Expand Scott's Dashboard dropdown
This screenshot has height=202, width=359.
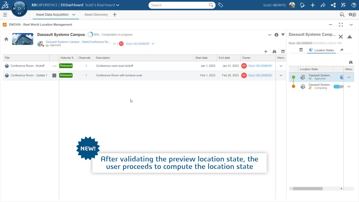[x=118, y=5]
